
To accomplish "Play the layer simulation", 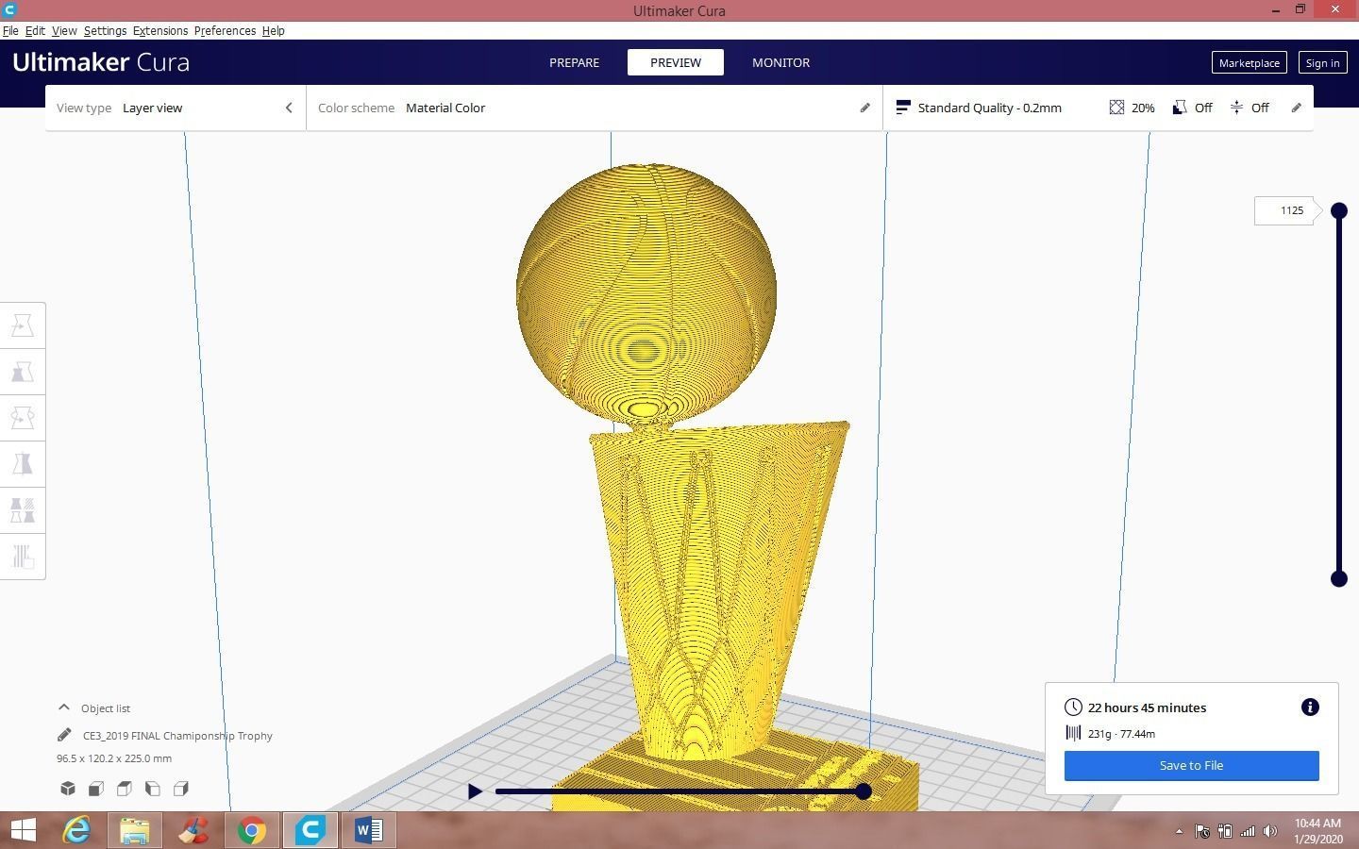I will (x=475, y=791).
